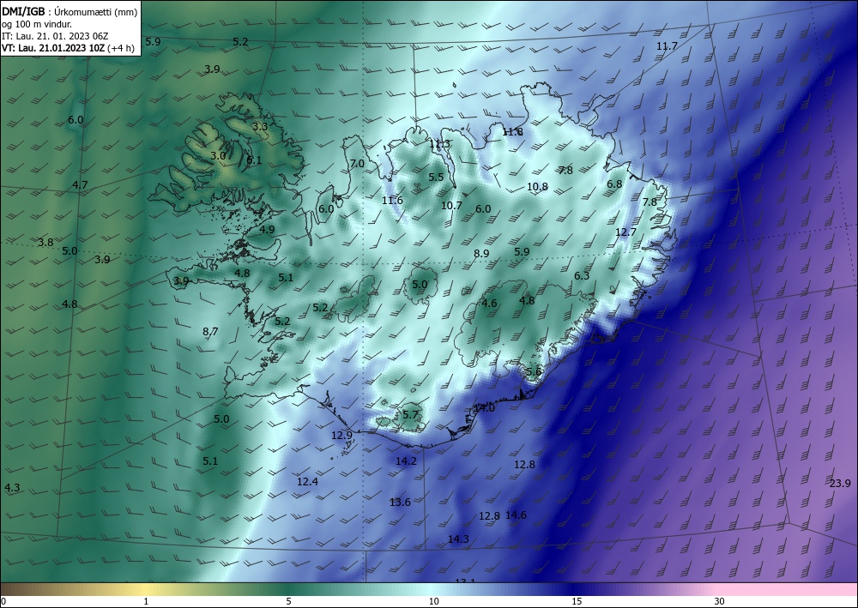Select the 'og 100 m vindur.' line
The height and width of the screenshot is (608, 858).
[x=37, y=24]
